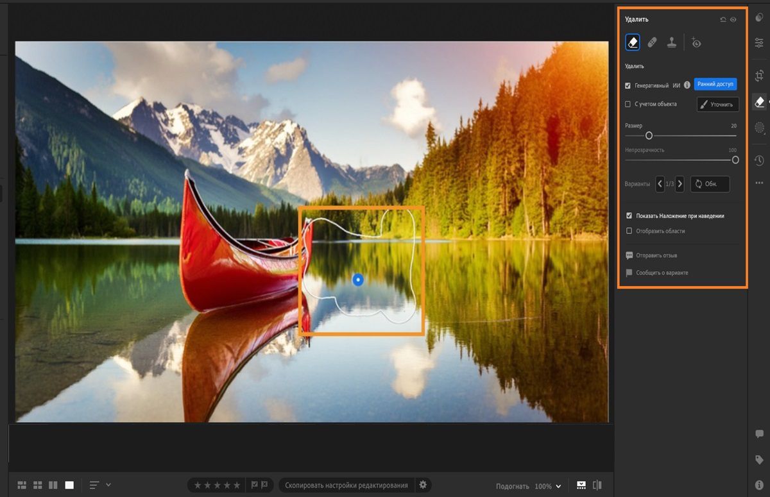Toggle the eye icon in Удалить header

click(x=733, y=19)
